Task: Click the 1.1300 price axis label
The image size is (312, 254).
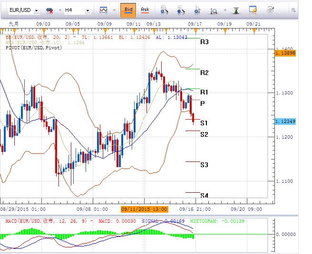Action: coord(284,93)
